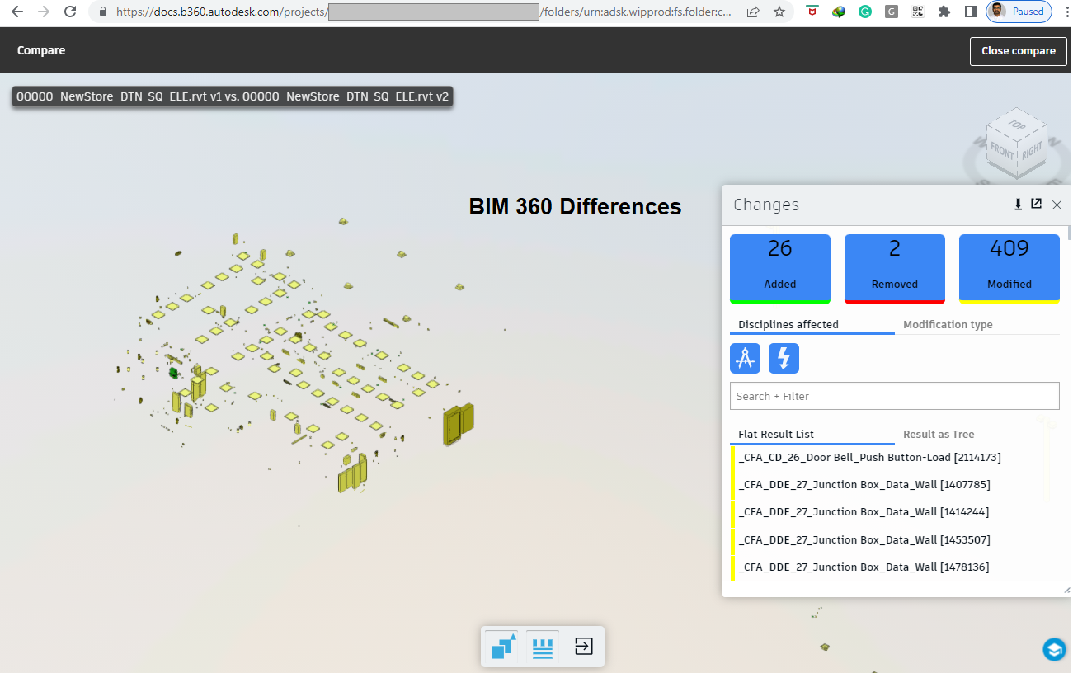Click the overlapping squares compare toolbar button
1073x673 pixels.
[x=502, y=647]
